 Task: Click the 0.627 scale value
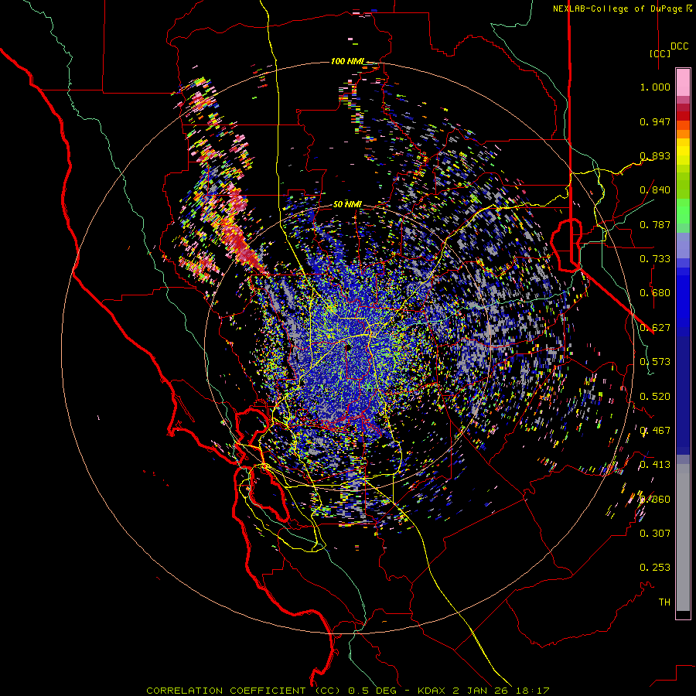coord(655,328)
